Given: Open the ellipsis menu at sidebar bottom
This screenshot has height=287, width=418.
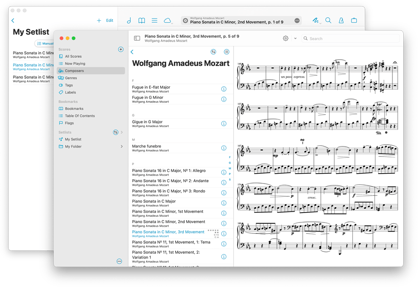Looking at the screenshot, I should pos(119,261).
